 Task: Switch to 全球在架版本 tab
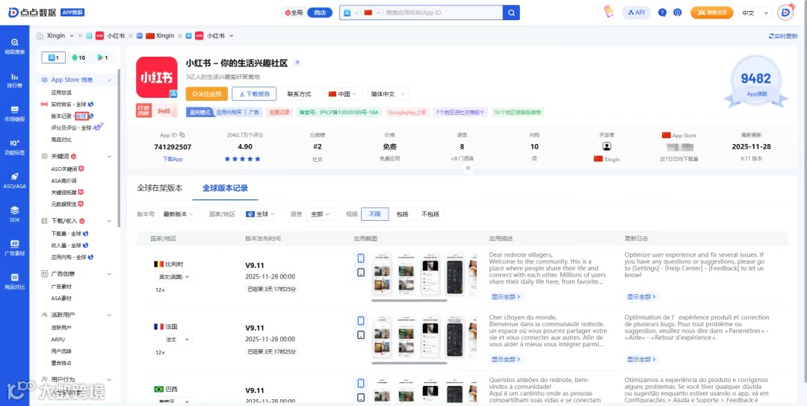coord(160,188)
